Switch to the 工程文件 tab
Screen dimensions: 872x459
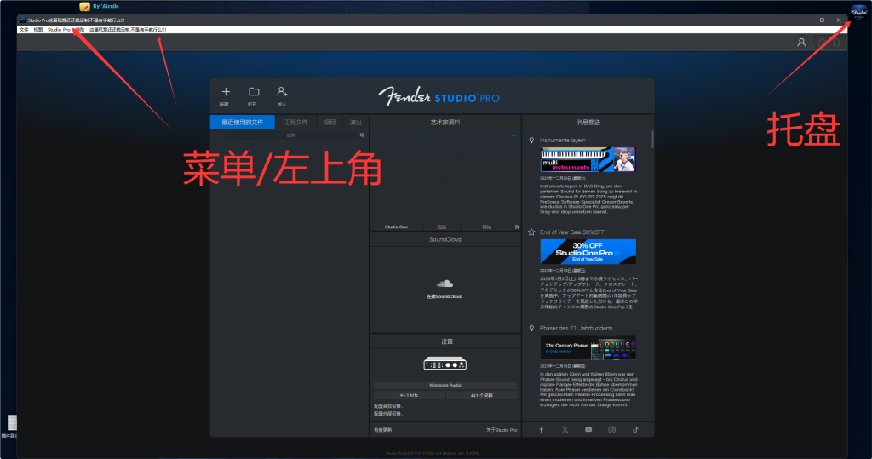point(295,122)
